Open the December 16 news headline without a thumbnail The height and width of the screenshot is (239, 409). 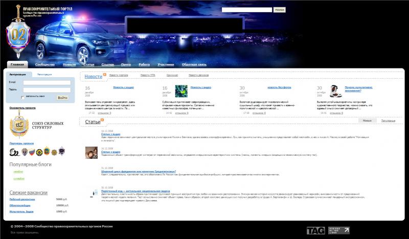pos(123,87)
